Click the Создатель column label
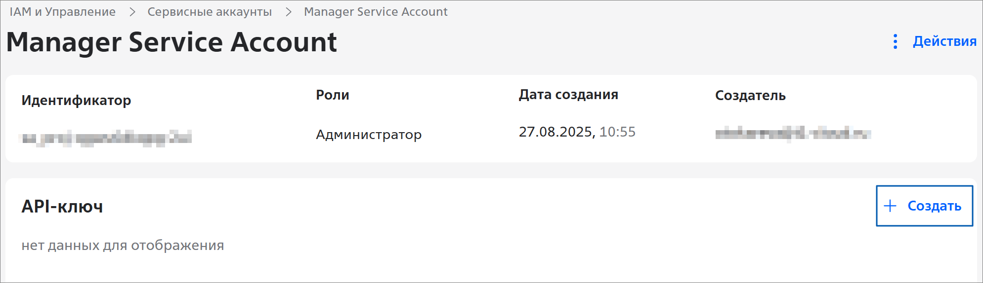The height and width of the screenshot is (283, 983). click(x=750, y=96)
